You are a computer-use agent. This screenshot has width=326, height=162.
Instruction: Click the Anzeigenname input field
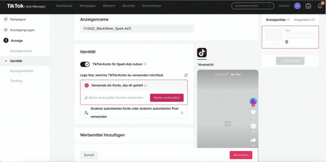(x=137, y=28)
